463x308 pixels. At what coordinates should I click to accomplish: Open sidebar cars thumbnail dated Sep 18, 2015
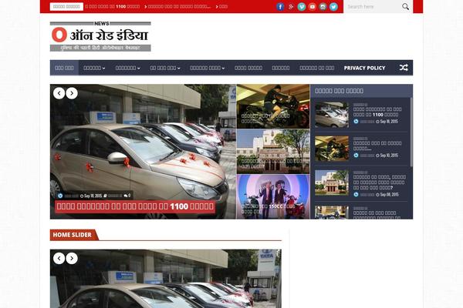(332, 115)
